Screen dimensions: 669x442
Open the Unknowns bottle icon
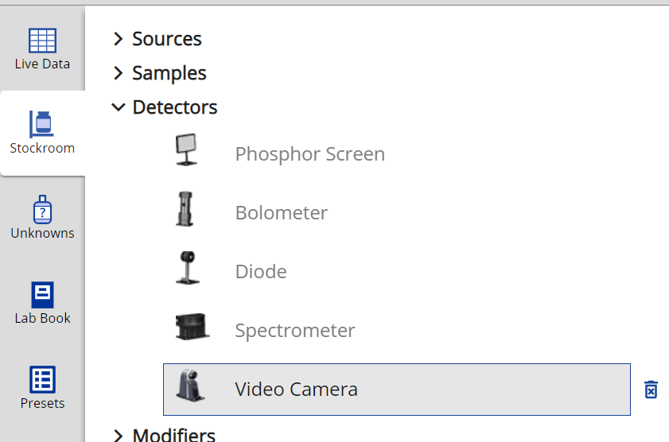pyautogui.click(x=42, y=210)
